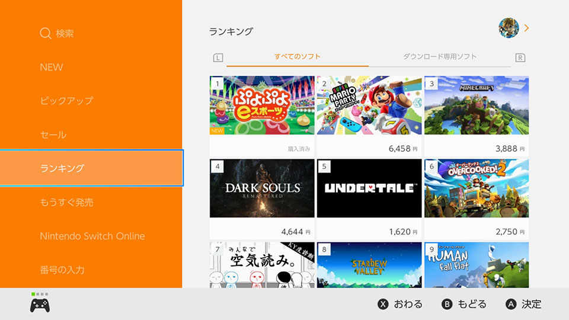The width and height of the screenshot is (569, 320).
Task: Click the A button icon in the footer
Action: tap(511, 304)
